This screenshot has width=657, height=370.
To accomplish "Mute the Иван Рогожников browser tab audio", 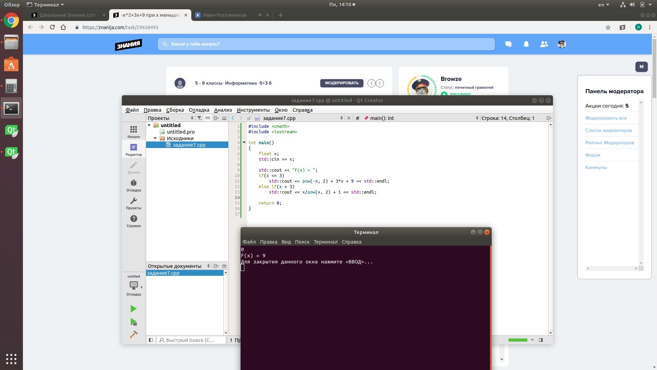I will coord(260,15).
